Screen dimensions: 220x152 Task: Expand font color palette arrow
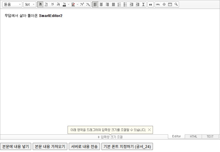[69, 5]
